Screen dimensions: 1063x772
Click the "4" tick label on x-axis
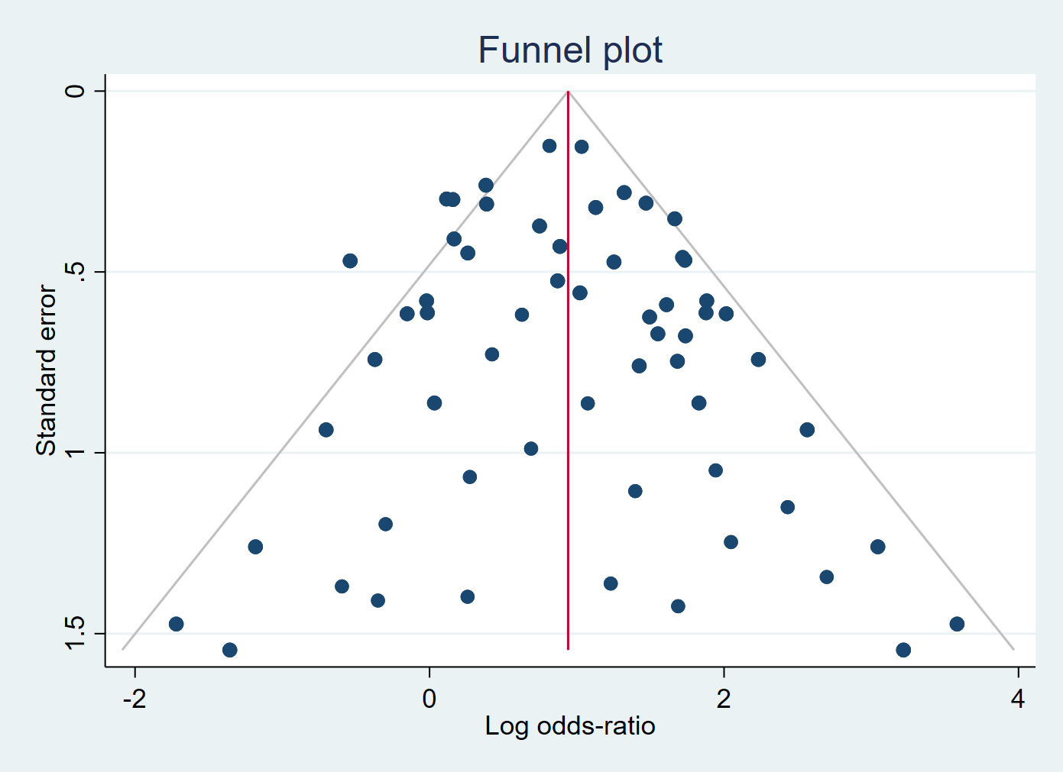pos(1017,699)
